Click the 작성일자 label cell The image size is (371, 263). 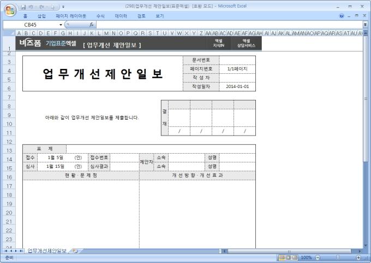pos(201,86)
